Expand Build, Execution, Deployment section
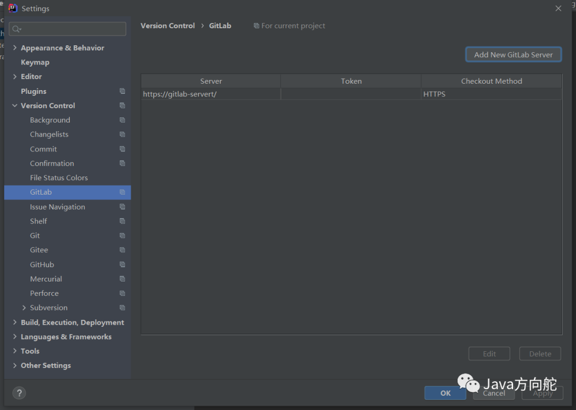The height and width of the screenshot is (410, 576). tap(15, 322)
